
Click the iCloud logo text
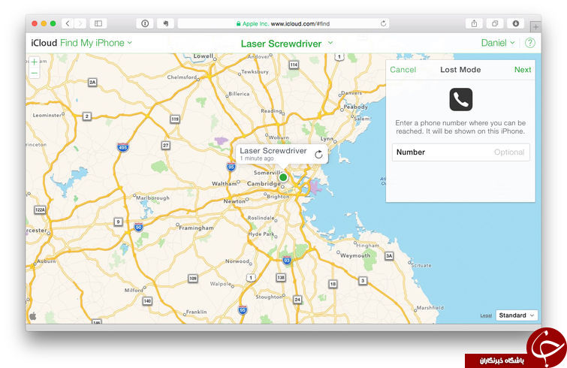(x=44, y=43)
